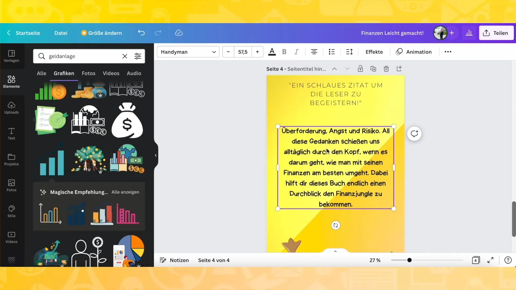Click the font size stepper dropdown
Viewport: 516px width, 290px height.
point(243,52)
